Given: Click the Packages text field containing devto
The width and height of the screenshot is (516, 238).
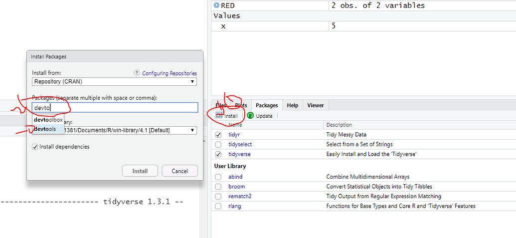Looking at the screenshot, I should pyautogui.click(x=115, y=107).
